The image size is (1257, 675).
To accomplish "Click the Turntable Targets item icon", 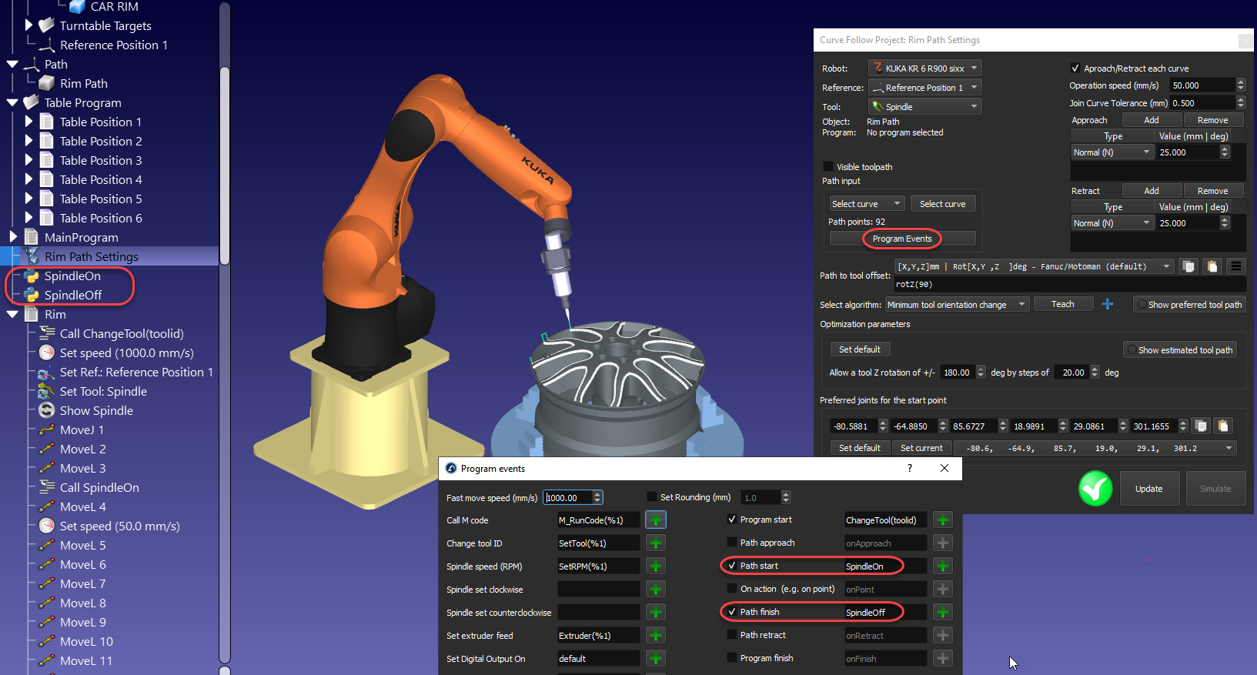I will [x=47, y=25].
